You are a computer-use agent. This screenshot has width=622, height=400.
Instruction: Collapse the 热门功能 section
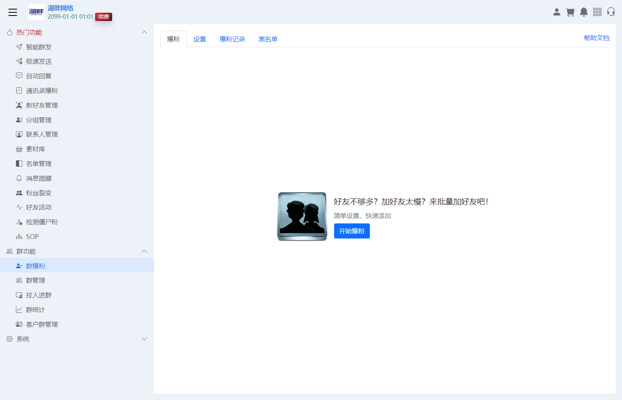click(144, 32)
